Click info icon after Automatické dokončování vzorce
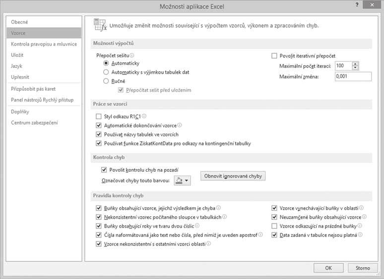 [x=180, y=125]
